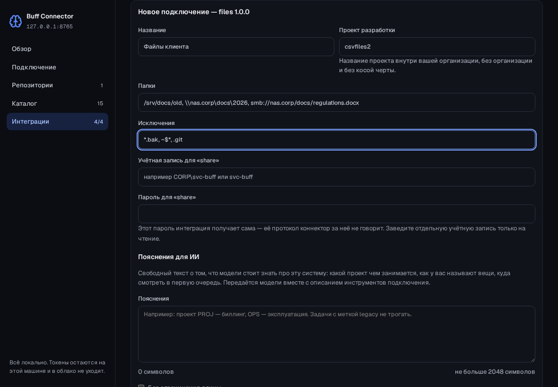
Task: Click the Проект разработки field with csvfiles2
Action: tap(437, 47)
